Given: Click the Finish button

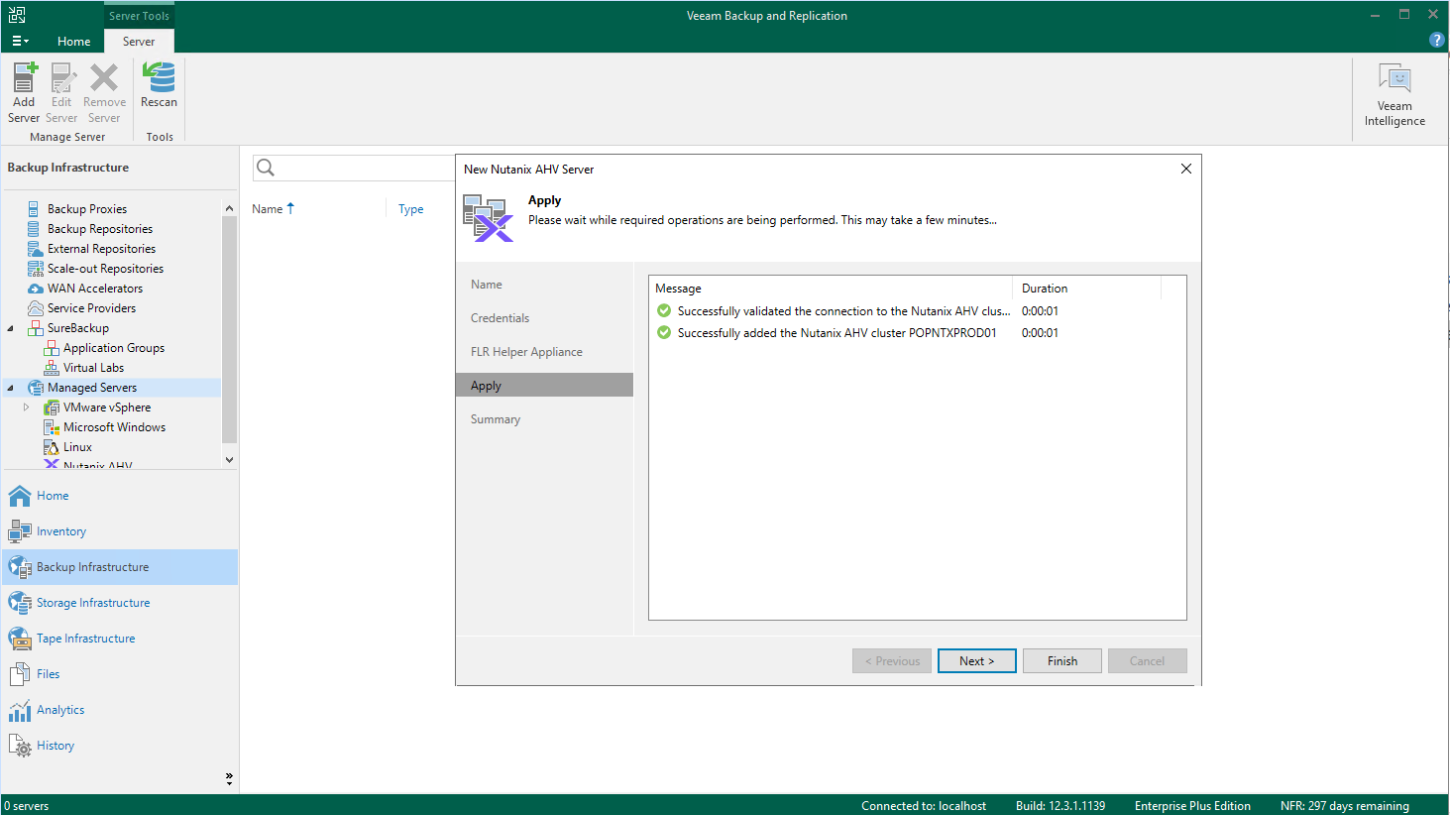Looking at the screenshot, I should coord(1062,661).
